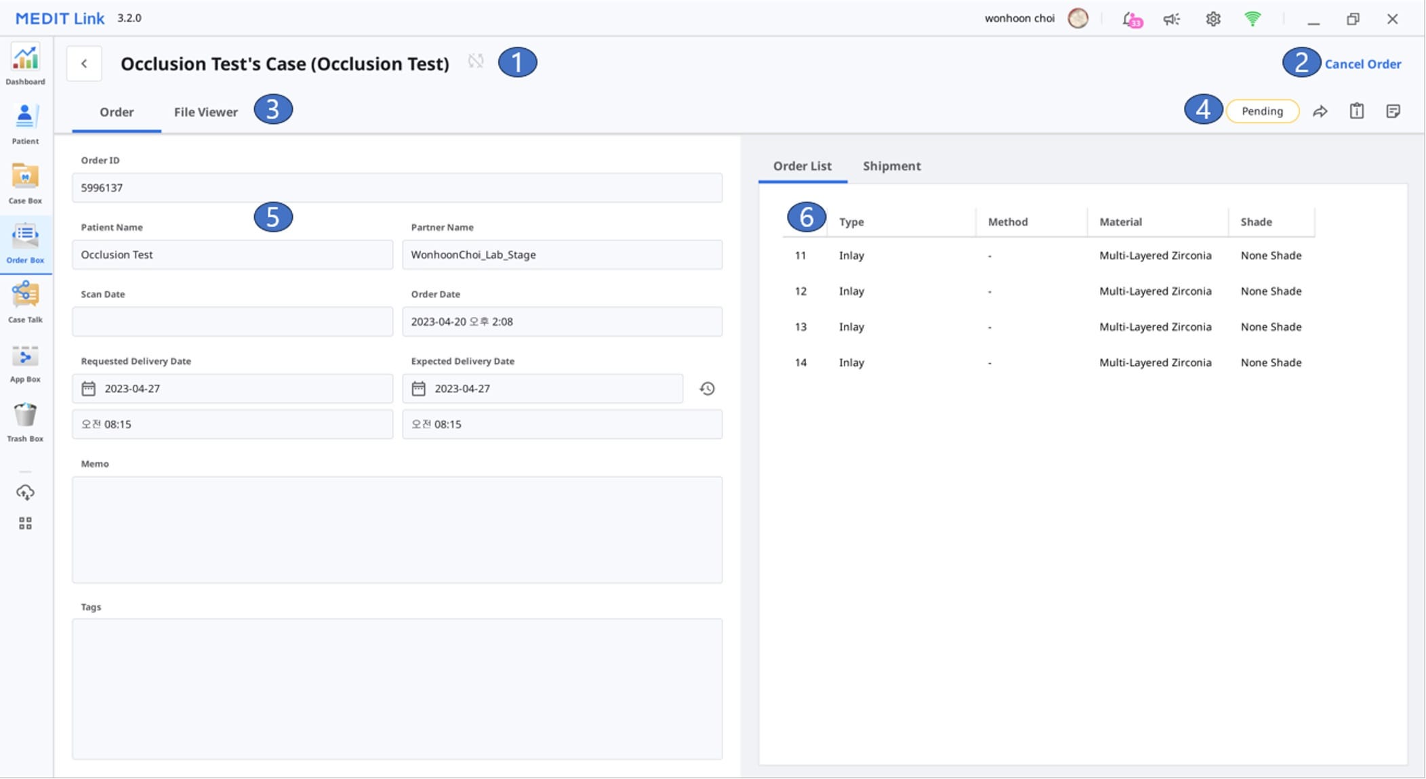Image resolution: width=1426 pixels, height=779 pixels.
Task: Open the note icon in top toolbar
Action: point(1393,111)
